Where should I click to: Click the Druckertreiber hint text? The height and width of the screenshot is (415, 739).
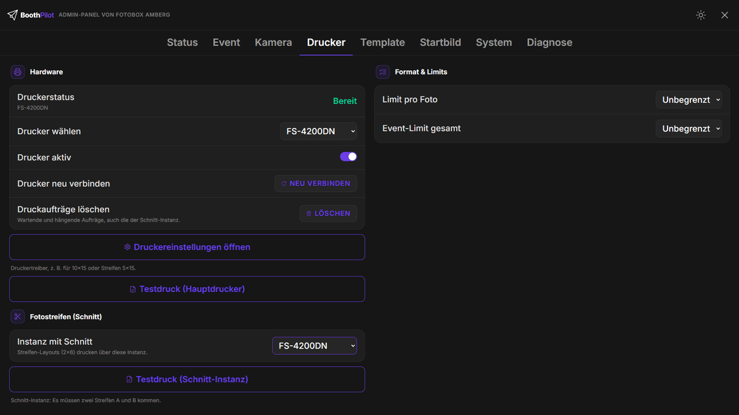coord(73,268)
